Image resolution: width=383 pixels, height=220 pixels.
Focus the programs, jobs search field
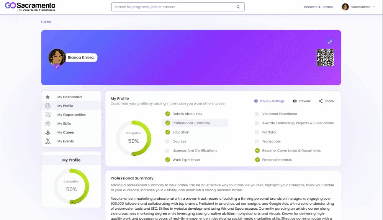point(178,7)
